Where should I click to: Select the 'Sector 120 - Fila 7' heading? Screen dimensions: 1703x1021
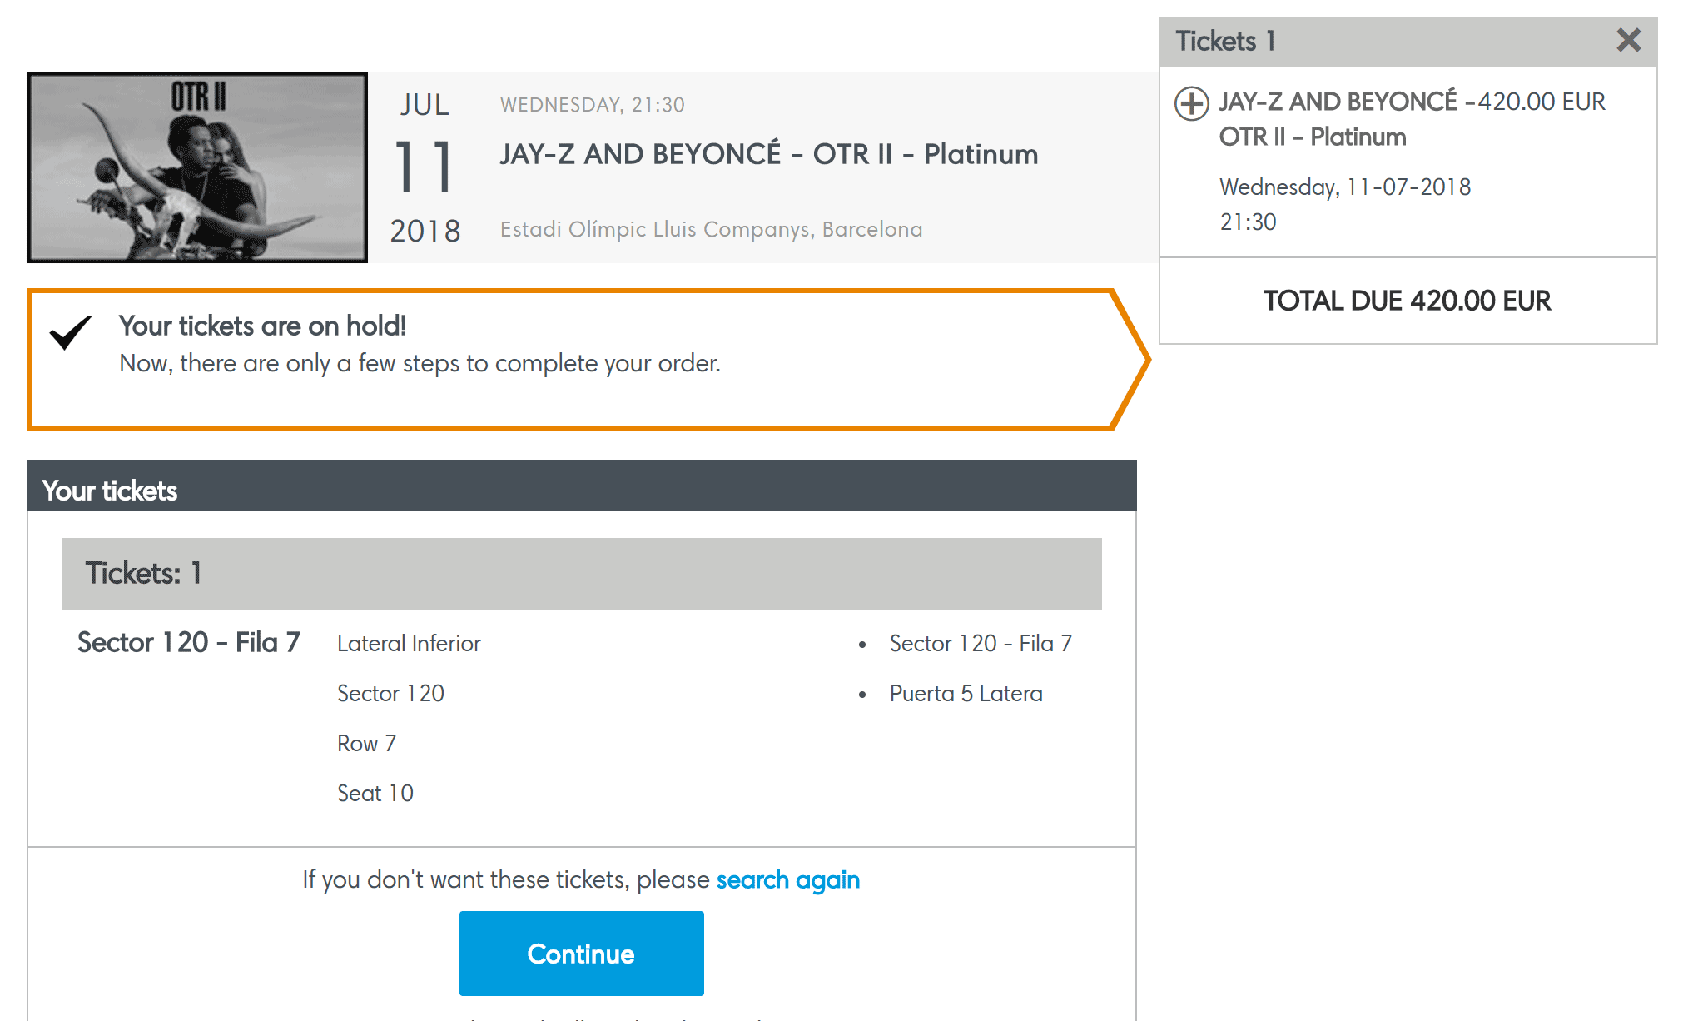(x=188, y=642)
